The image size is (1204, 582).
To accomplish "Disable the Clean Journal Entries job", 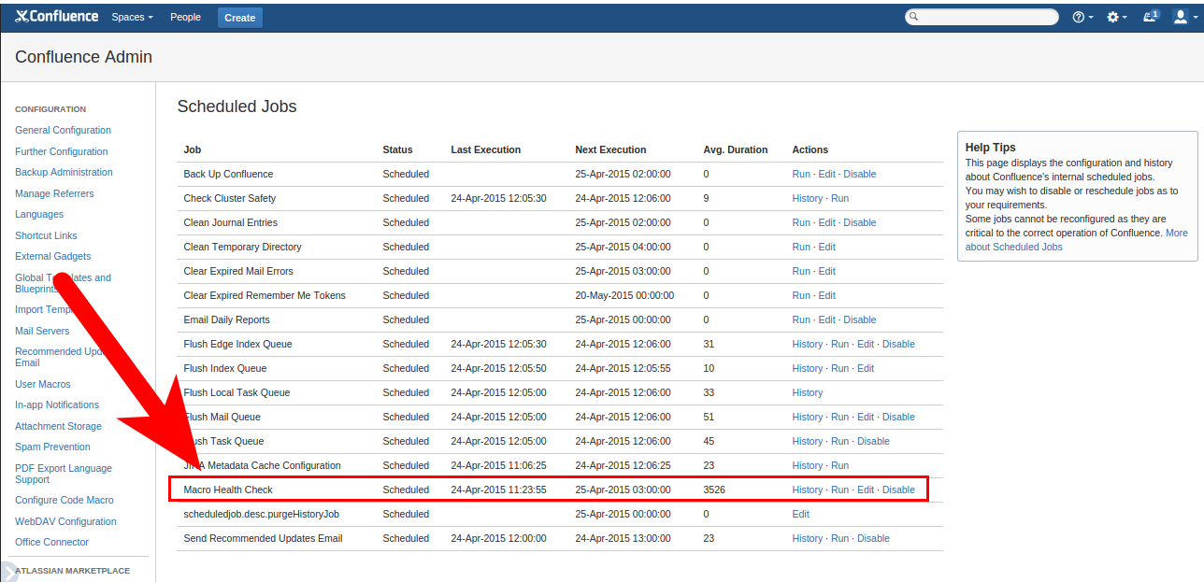I will click(x=860, y=223).
